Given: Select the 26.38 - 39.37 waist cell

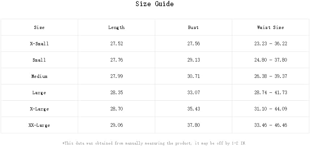Looking at the screenshot, I should [271, 76].
